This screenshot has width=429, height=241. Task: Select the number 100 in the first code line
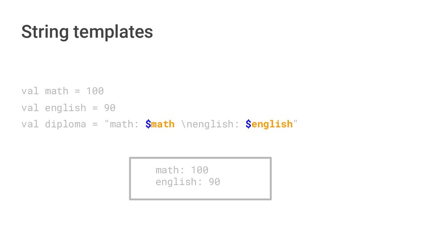click(x=95, y=91)
